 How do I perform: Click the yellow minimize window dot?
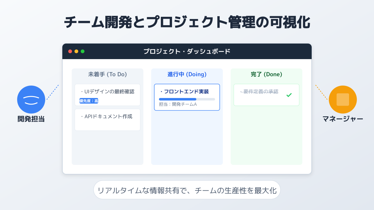click(76, 51)
